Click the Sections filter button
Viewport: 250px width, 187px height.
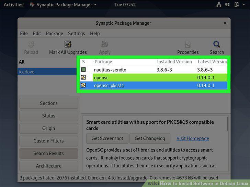[49, 103]
